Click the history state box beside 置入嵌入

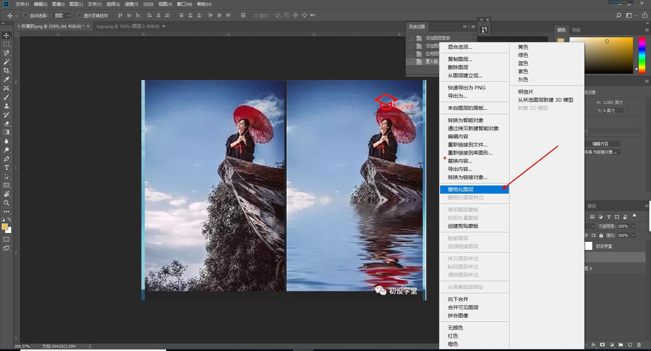410,62
